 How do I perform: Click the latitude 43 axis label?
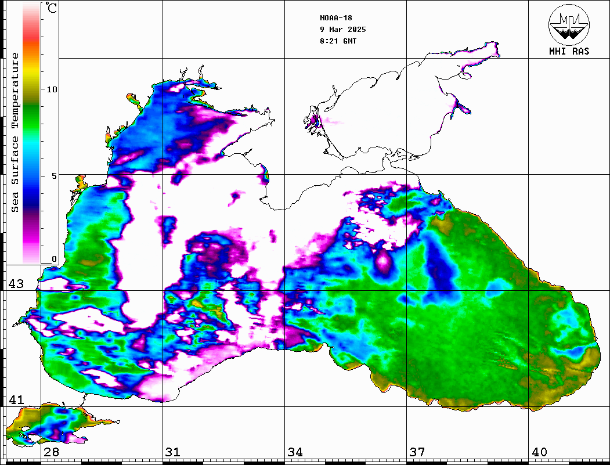16,284
